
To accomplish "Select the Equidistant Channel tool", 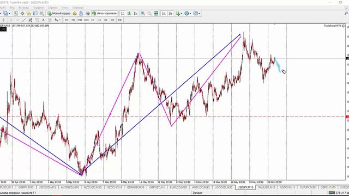I will [31, 20].
